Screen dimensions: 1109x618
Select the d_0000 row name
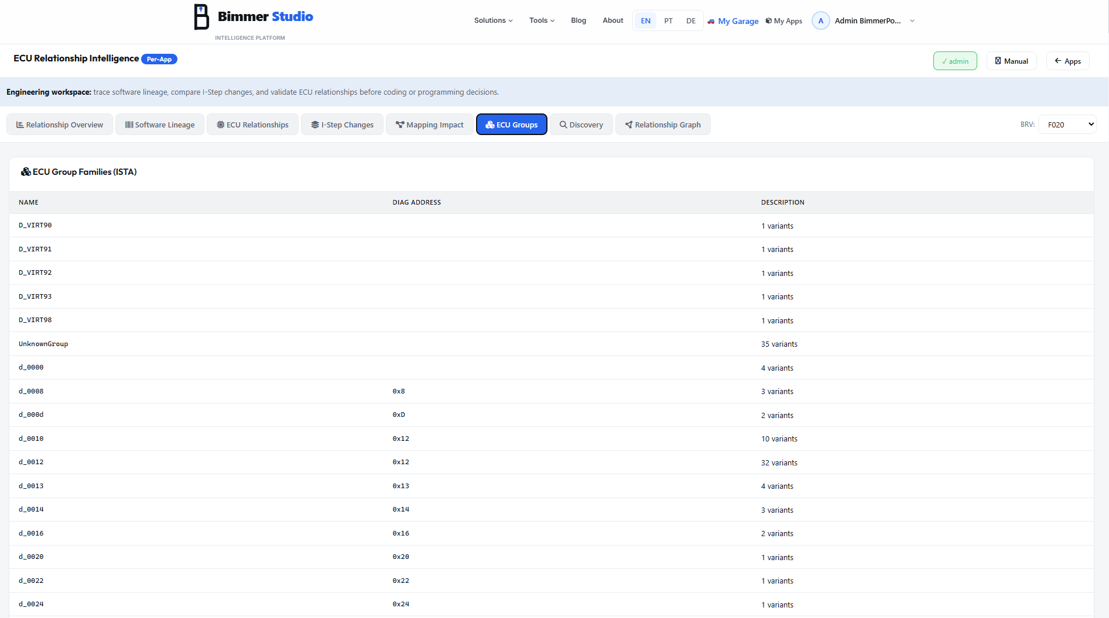[x=31, y=367]
